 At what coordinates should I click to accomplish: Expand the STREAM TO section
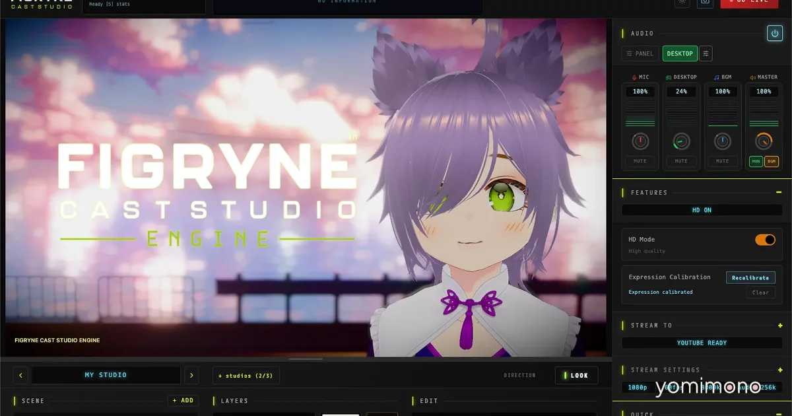tap(780, 326)
